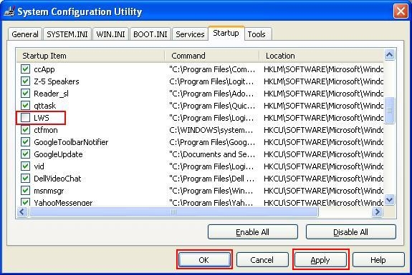Select the Z-5 Speakers item name

click(x=57, y=81)
